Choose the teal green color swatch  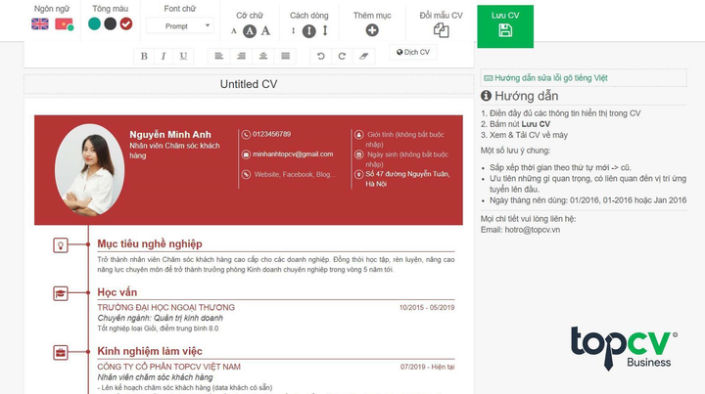[95, 23]
